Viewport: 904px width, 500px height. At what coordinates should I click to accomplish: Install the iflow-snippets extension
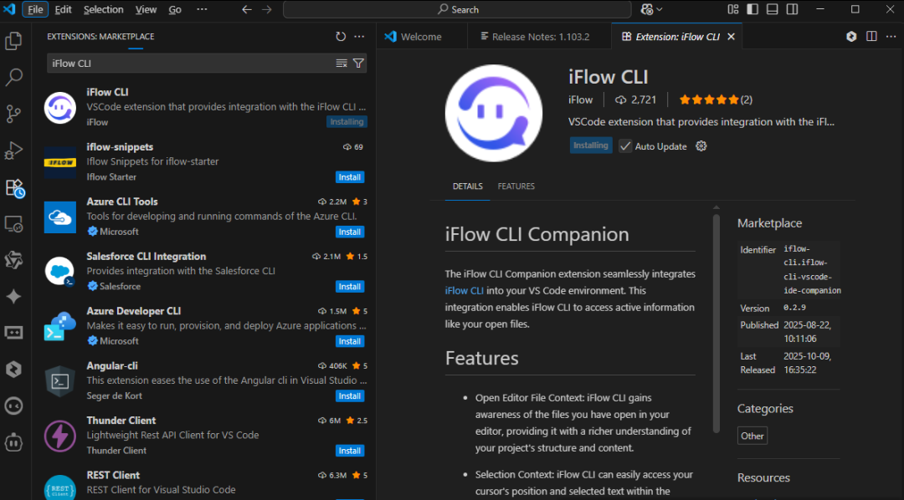point(349,177)
